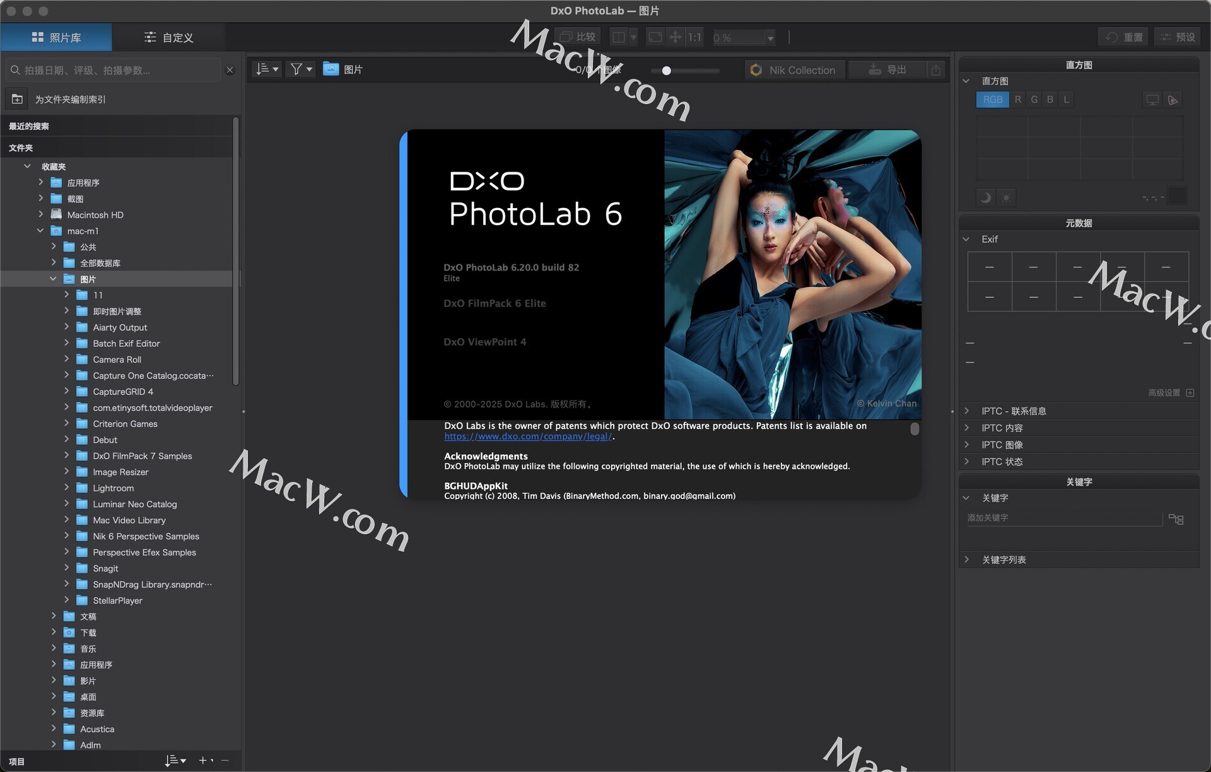Screen dimensions: 1211x772
Task: Click the 导出 export button
Action: point(887,70)
